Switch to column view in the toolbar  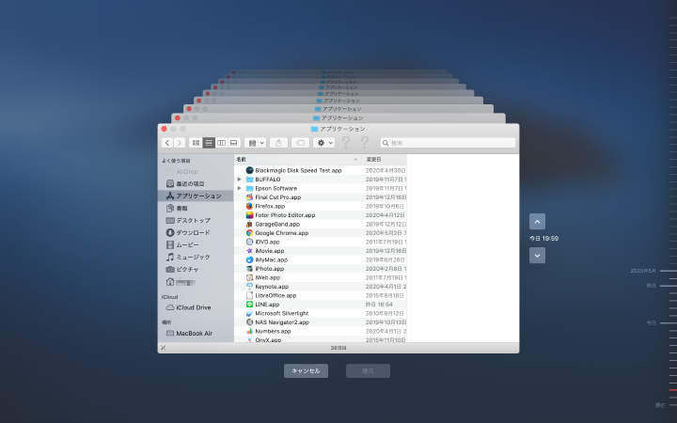click(x=221, y=143)
